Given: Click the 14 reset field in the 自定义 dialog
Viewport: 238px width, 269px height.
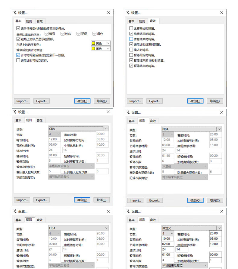Looking at the screenshot, I should [182, 249].
